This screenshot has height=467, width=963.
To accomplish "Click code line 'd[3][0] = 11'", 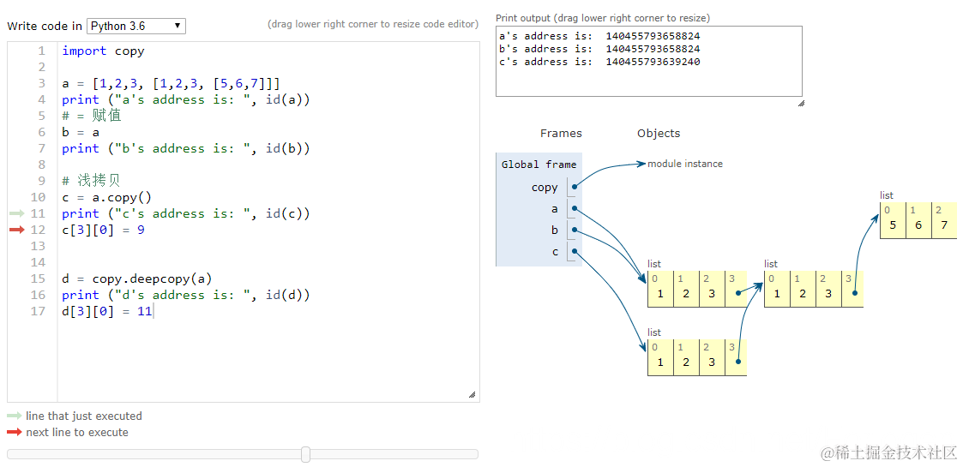I will click(107, 311).
